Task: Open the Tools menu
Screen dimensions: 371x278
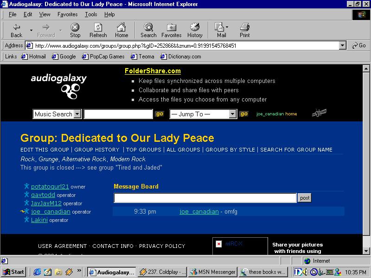Action: [91, 14]
